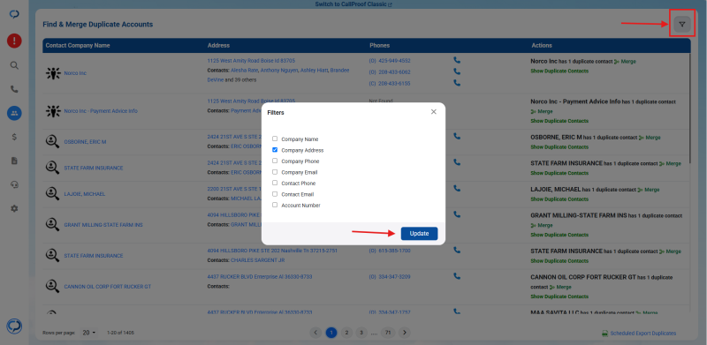
Task: Show Duplicate Contacts for Norco Inc
Action: pyautogui.click(x=559, y=71)
